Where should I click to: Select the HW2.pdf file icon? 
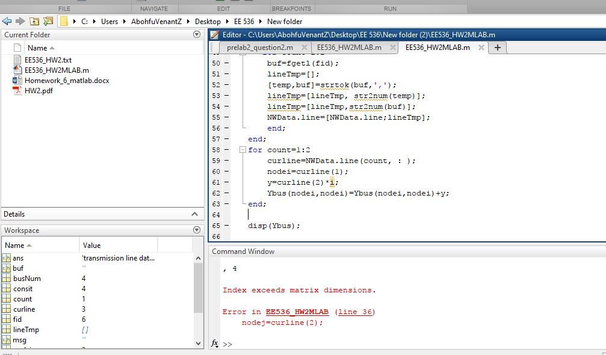pyautogui.click(x=17, y=90)
